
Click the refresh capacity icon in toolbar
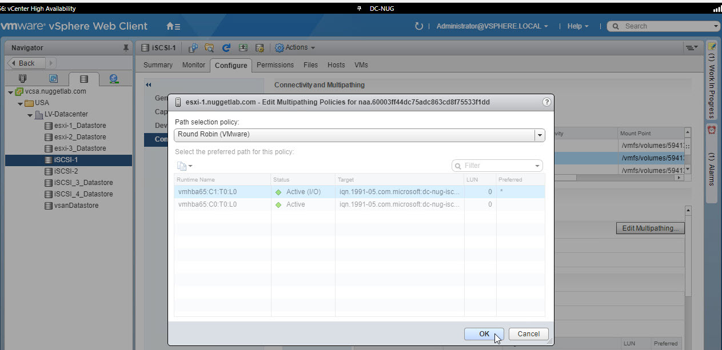click(x=226, y=48)
